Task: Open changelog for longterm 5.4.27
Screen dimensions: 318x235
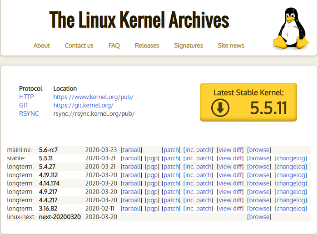Action: pyautogui.click(x=291, y=167)
